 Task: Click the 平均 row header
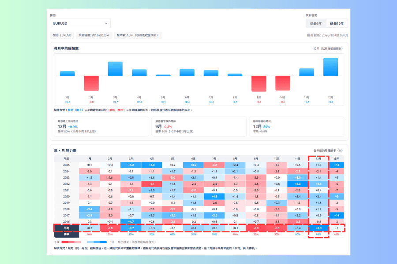point(66,228)
